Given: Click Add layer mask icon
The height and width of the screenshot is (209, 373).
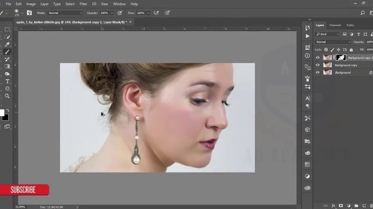Looking at the screenshot, I should click(x=341, y=206).
